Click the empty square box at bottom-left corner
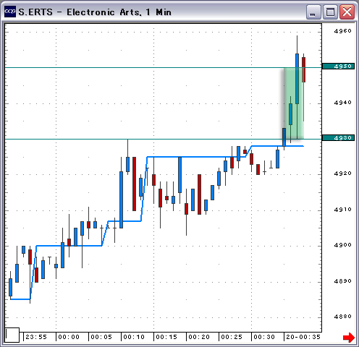 click(x=12, y=335)
